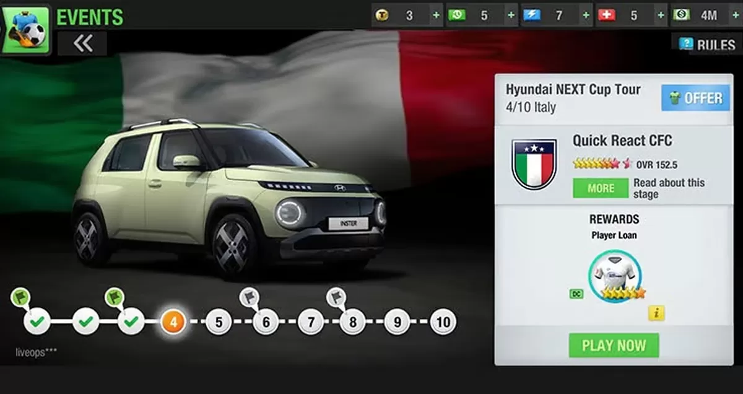
Task: Click the player loan jersey reward
Action: 614,276
